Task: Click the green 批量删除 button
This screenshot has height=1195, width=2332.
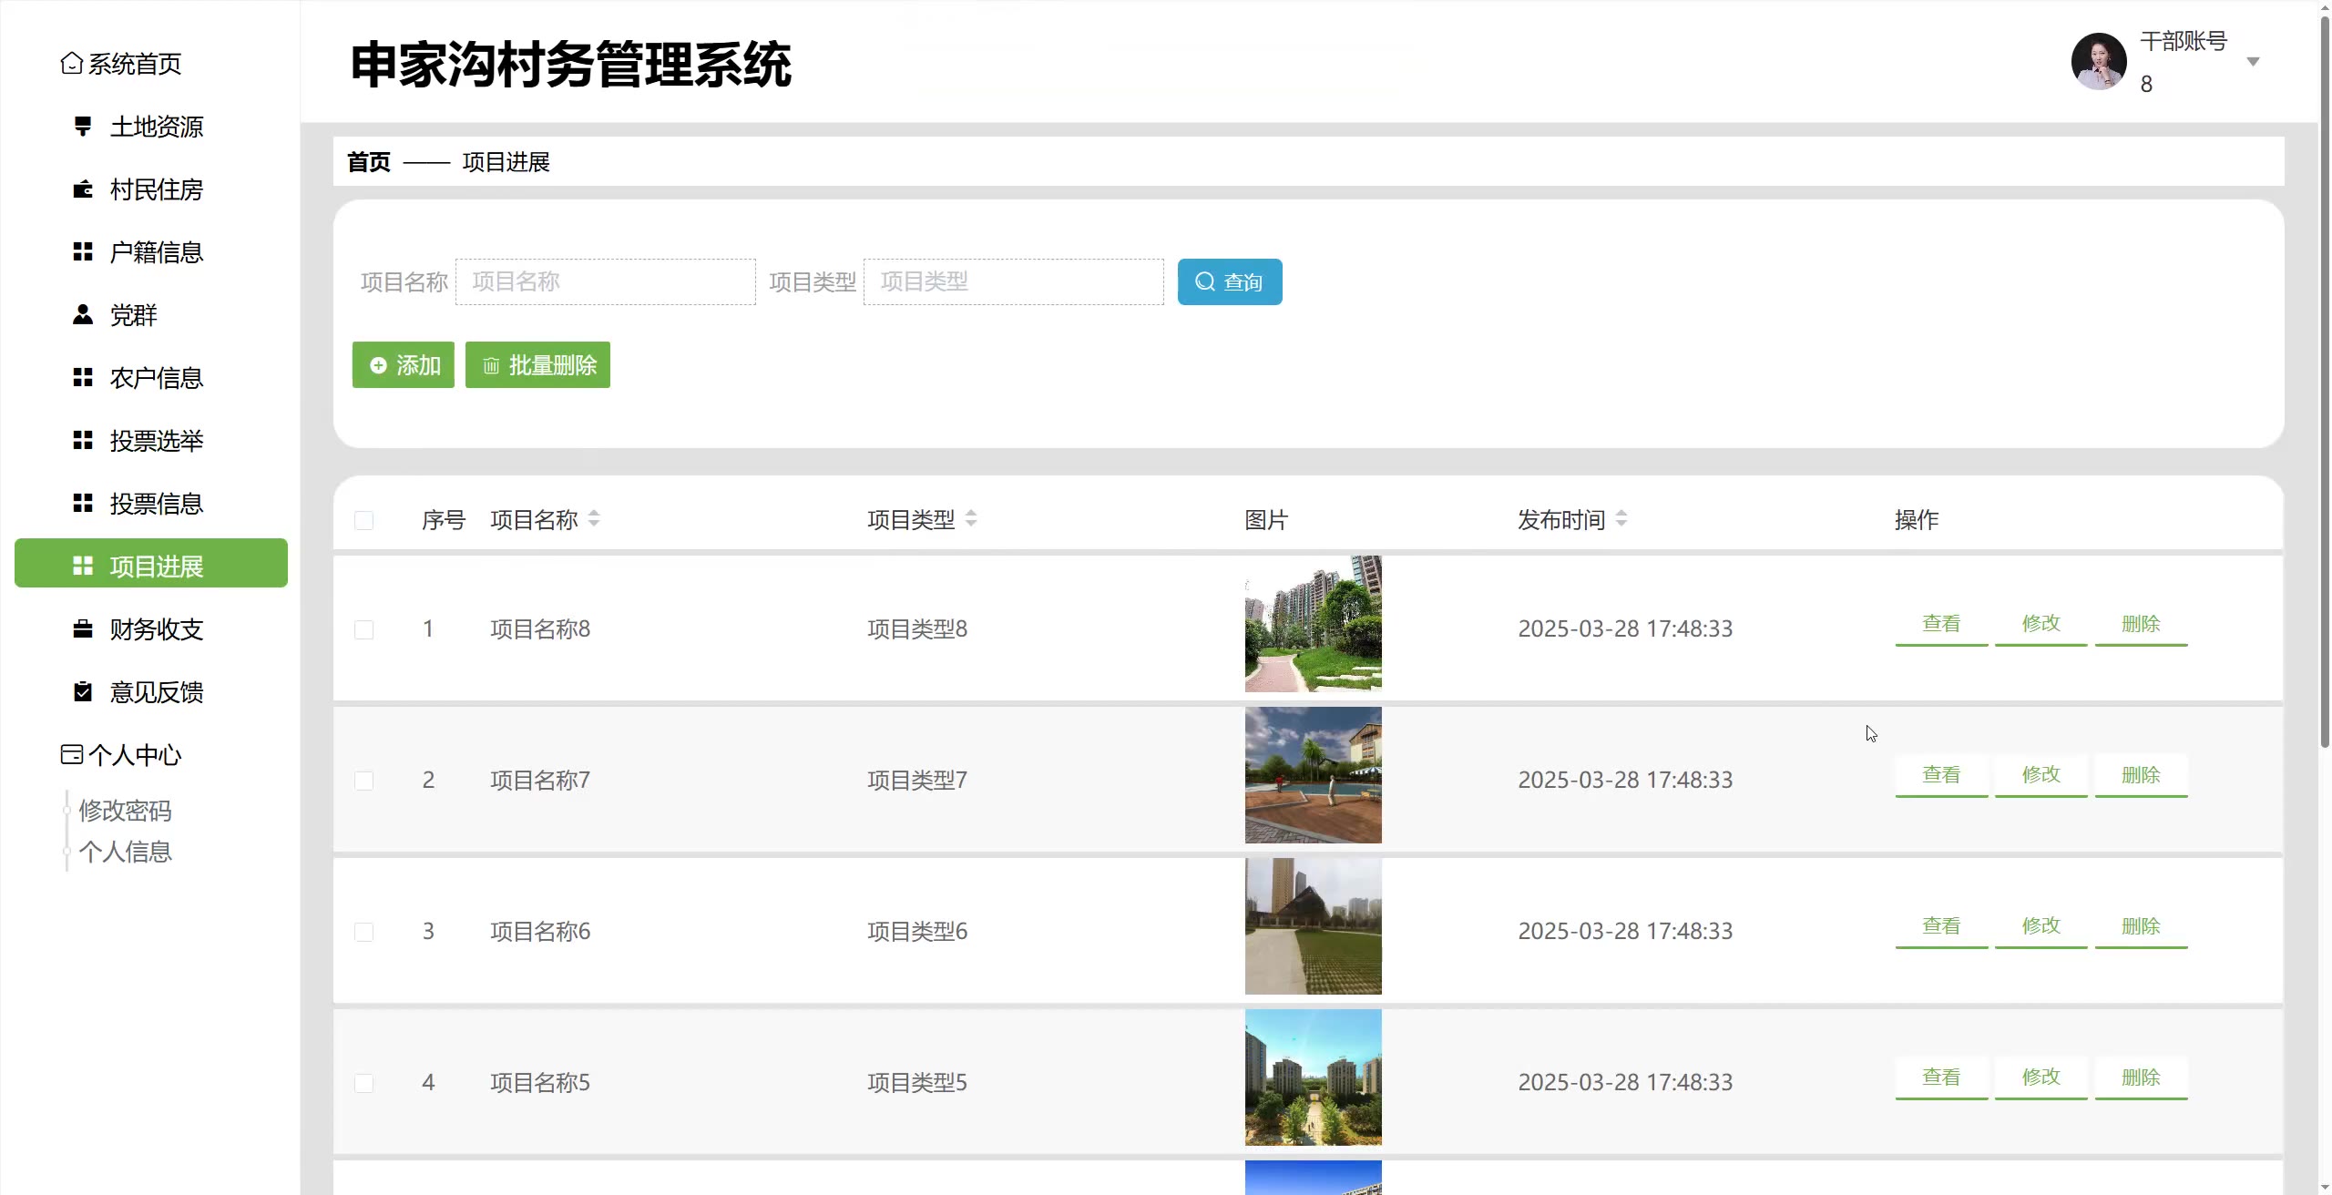Action: (537, 365)
